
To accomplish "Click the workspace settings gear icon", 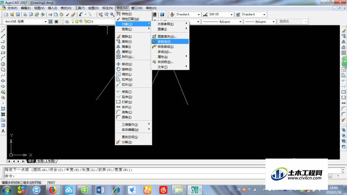I will tap(50, 22).
